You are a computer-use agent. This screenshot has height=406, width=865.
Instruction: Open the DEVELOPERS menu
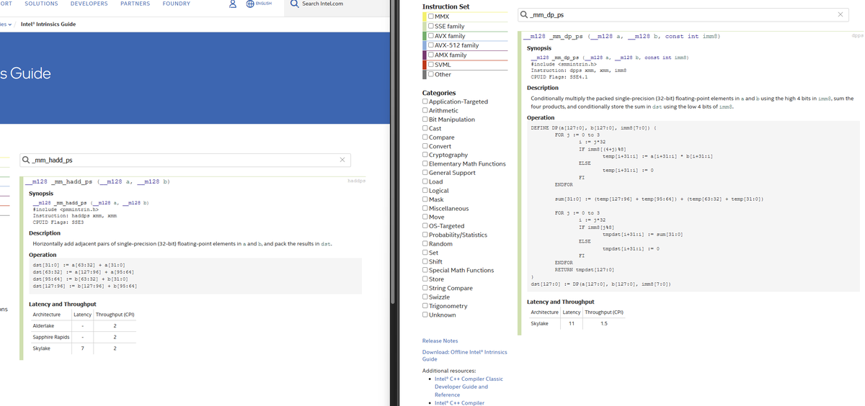pyautogui.click(x=89, y=4)
